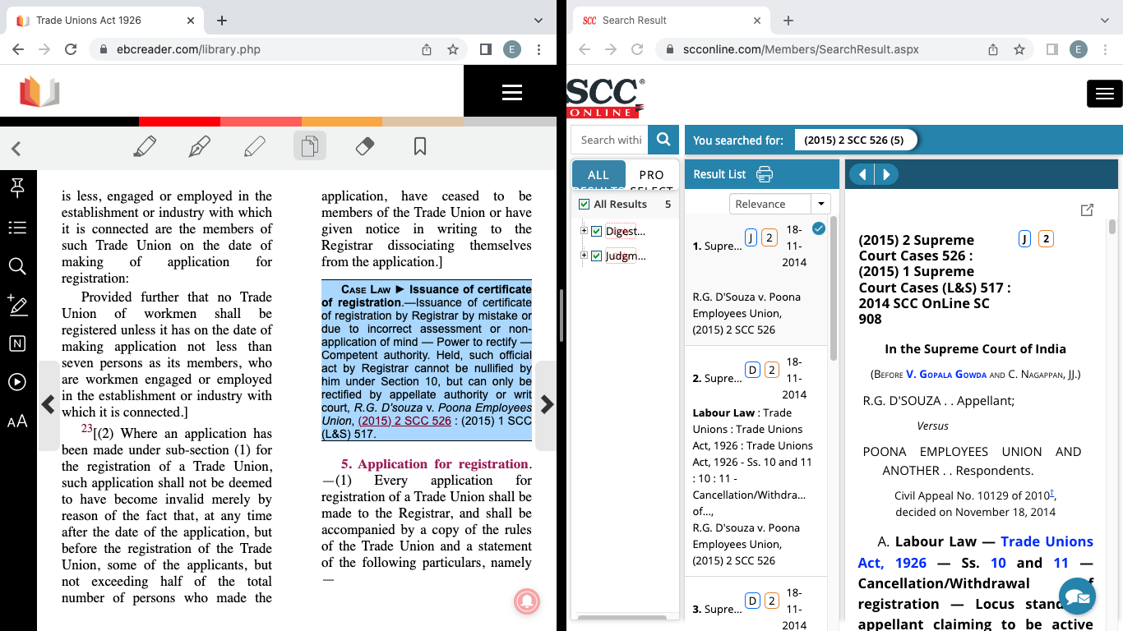The image size is (1123, 631).
Task: Select the fountain pen tool in EBC Reader
Action: [x=200, y=147]
